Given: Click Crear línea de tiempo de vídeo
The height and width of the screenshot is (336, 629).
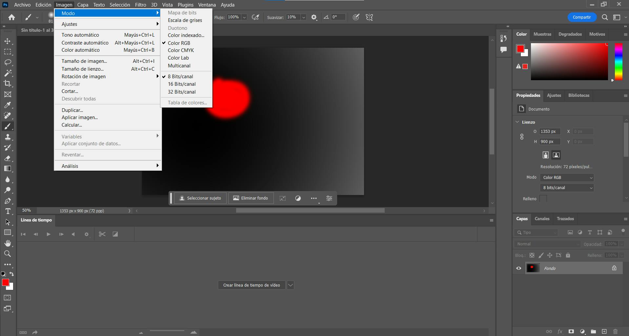Looking at the screenshot, I should pos(252,285).
